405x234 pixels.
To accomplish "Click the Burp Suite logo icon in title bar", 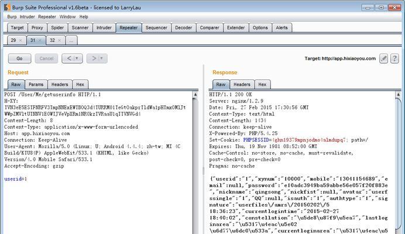I will pyautogui.click(x=7, y=7).
